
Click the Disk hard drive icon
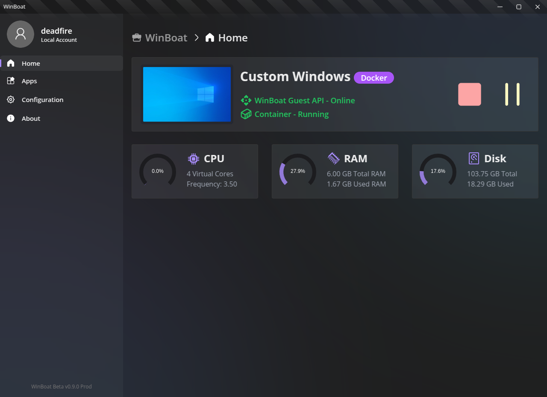(x=474, y=159)
